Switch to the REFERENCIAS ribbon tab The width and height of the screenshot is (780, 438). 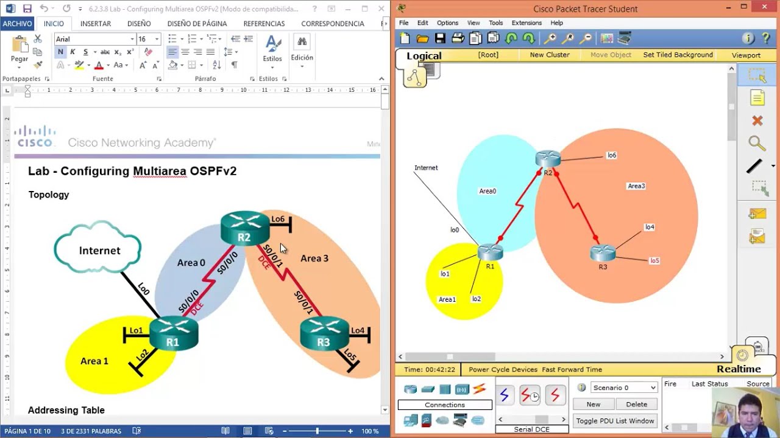(x=264, y=24)
